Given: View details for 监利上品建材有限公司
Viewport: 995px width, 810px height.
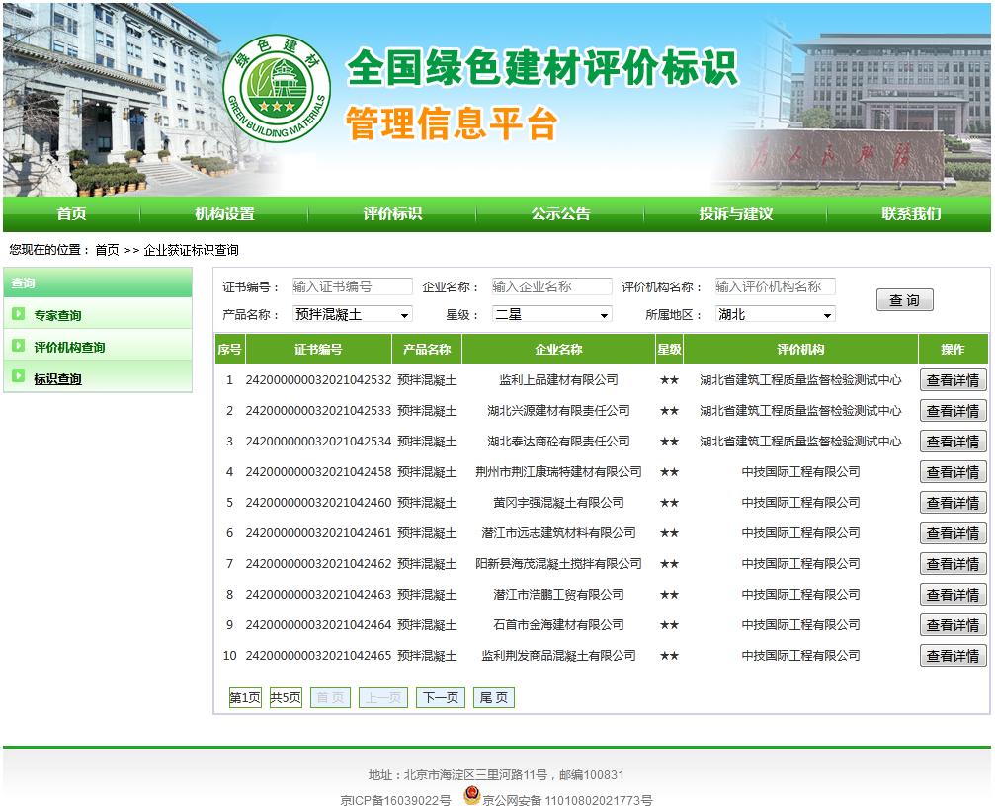Looking at the screenshot, I should tap(953, 380).
